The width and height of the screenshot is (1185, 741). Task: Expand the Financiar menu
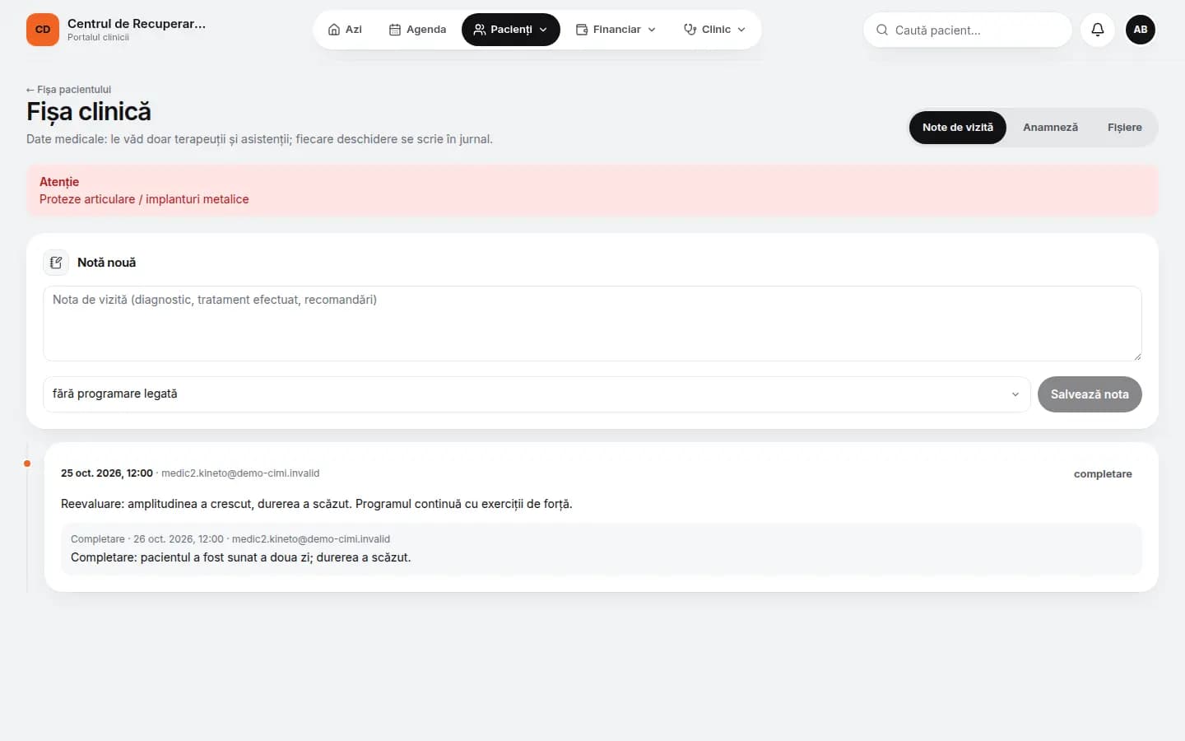(x=616, y=30)
